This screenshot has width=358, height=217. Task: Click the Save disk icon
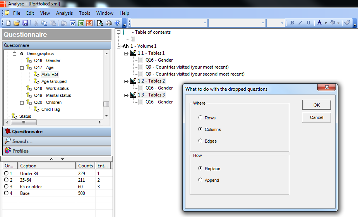(x=25, y=23)
